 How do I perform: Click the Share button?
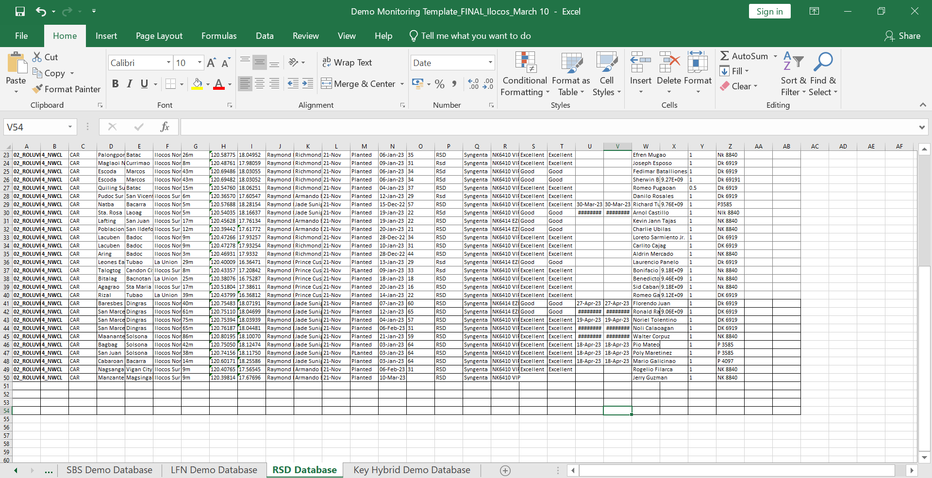coord(903,36)
